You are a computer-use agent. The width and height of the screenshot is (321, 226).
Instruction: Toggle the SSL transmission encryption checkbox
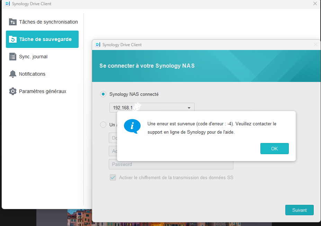(113, 177)
